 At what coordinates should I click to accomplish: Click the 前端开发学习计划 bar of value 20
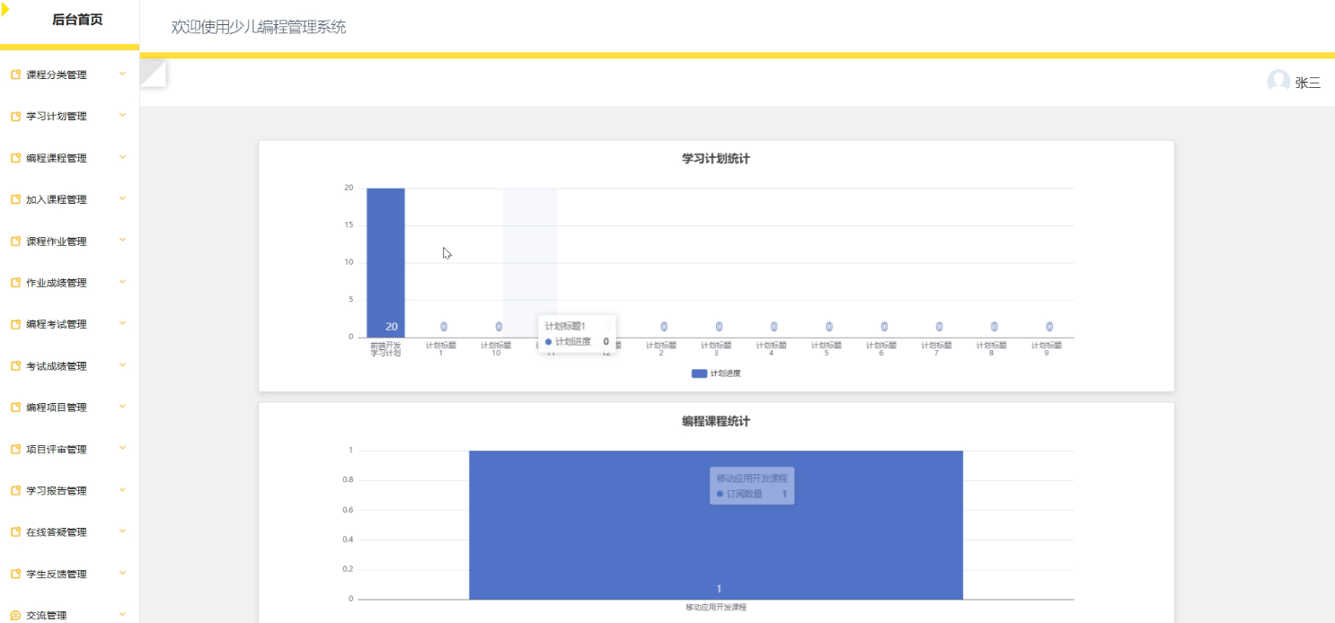pos(385,262)
